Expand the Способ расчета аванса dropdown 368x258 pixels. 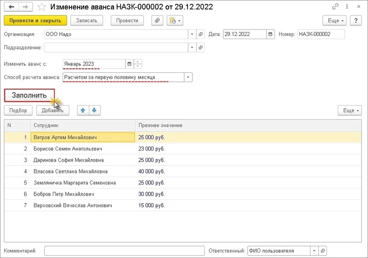pos(188,77)
